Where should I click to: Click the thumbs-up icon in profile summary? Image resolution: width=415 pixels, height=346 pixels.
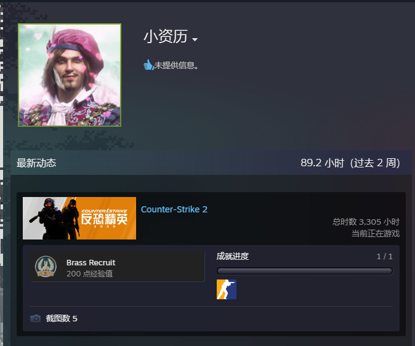point(148,65)
